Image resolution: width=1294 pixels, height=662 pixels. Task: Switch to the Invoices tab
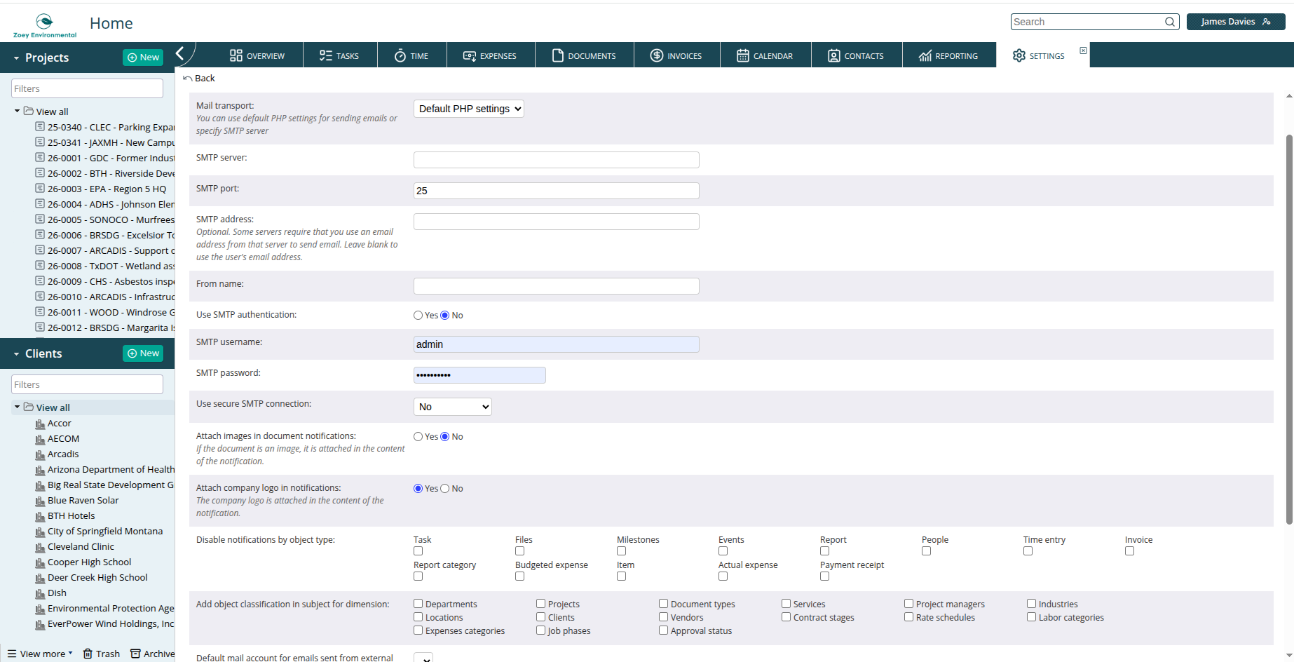676,55
